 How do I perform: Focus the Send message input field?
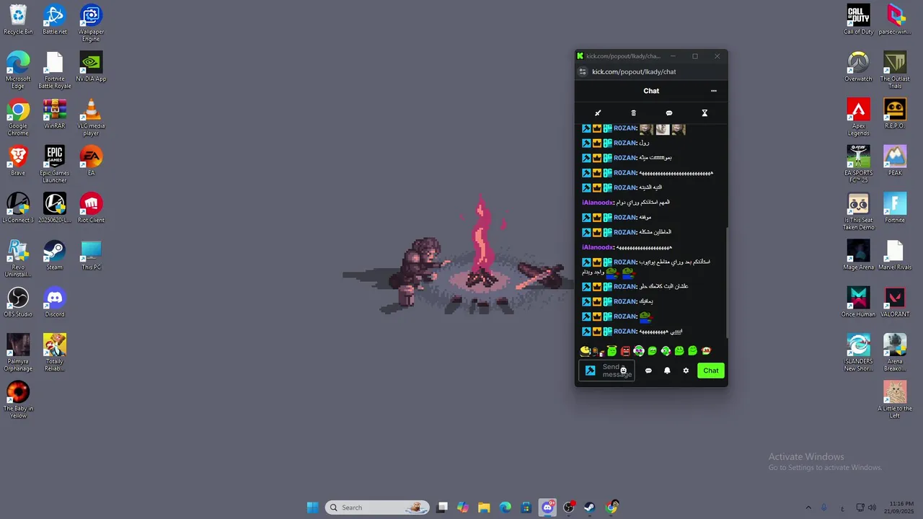[x=606, y=371]
